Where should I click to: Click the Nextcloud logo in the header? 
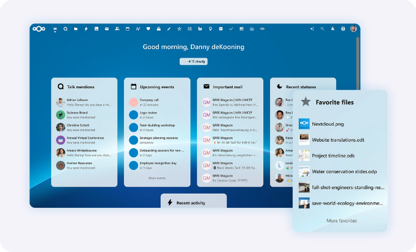39,29
